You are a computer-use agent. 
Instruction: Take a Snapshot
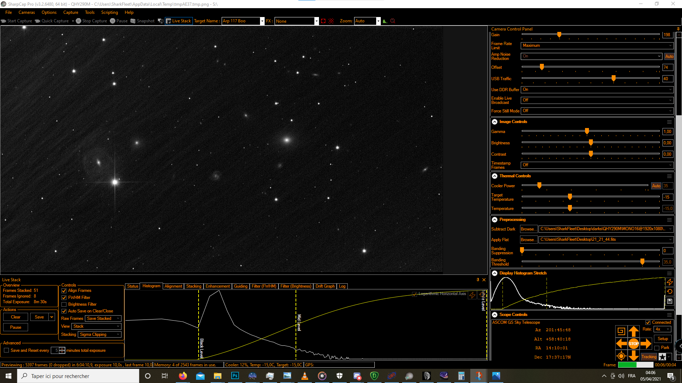tap(142, 21)
